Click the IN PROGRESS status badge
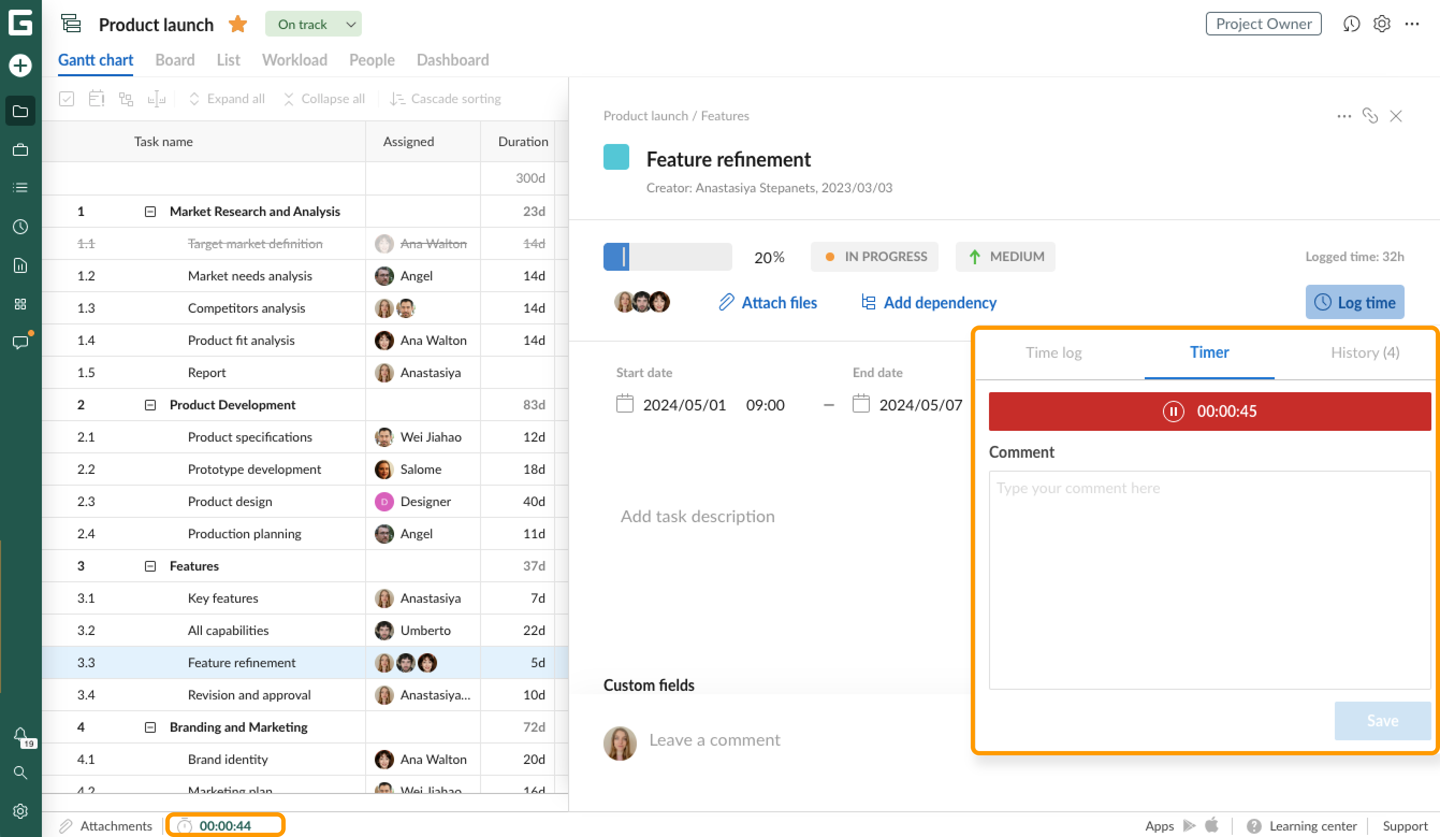Image resolution: width=1440 pixels, height=837 pixels. [874, 257]
